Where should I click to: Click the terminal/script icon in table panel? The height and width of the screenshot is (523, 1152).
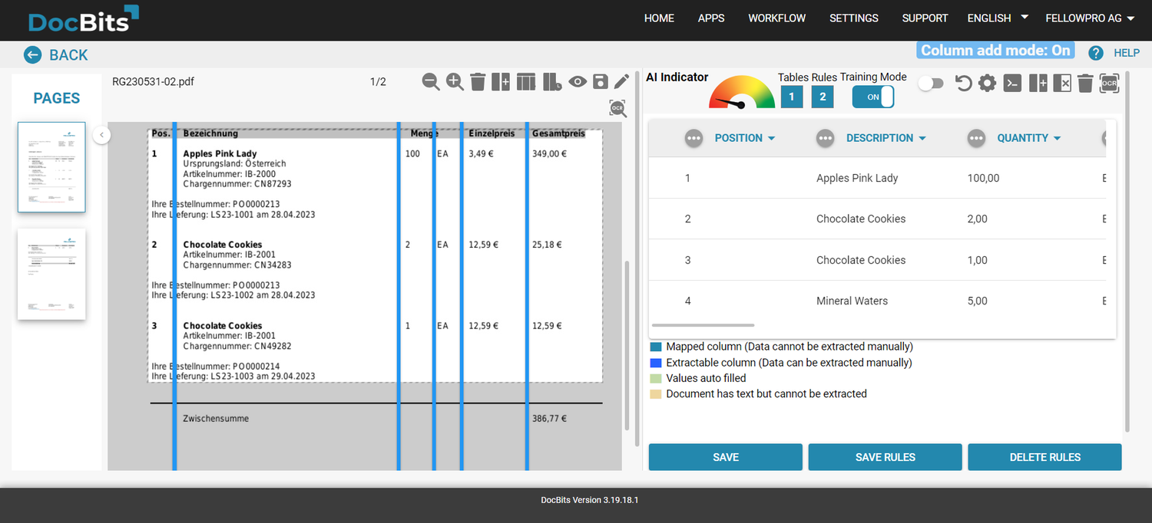pos(1011,83)
